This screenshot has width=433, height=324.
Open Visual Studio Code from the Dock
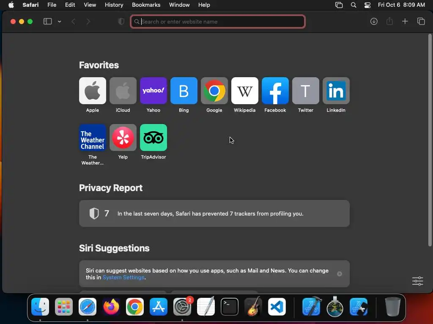point(277,307)
